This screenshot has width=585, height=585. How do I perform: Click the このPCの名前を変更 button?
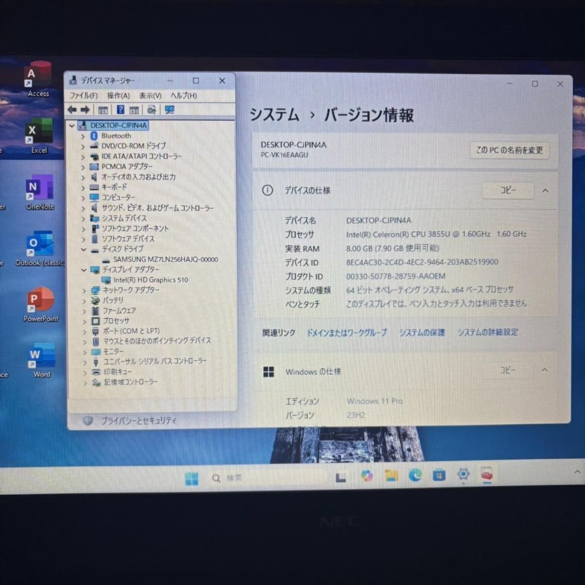(x=510, y=151)
